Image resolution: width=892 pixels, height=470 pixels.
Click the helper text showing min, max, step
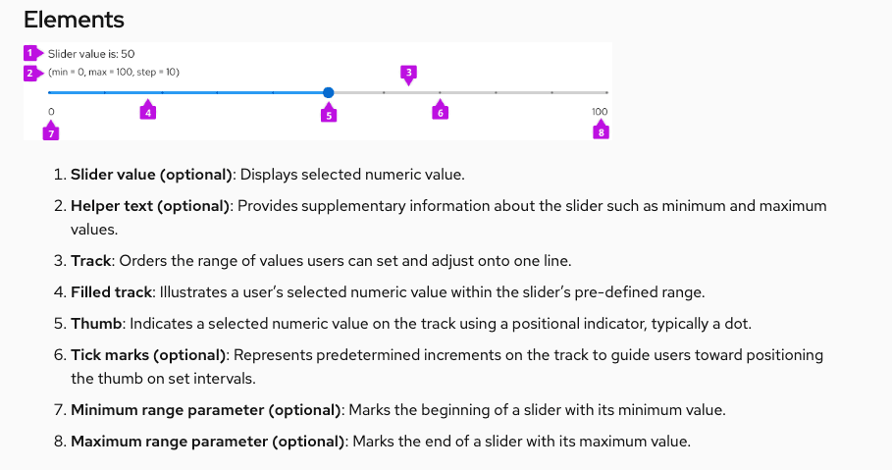click(114, 73)
